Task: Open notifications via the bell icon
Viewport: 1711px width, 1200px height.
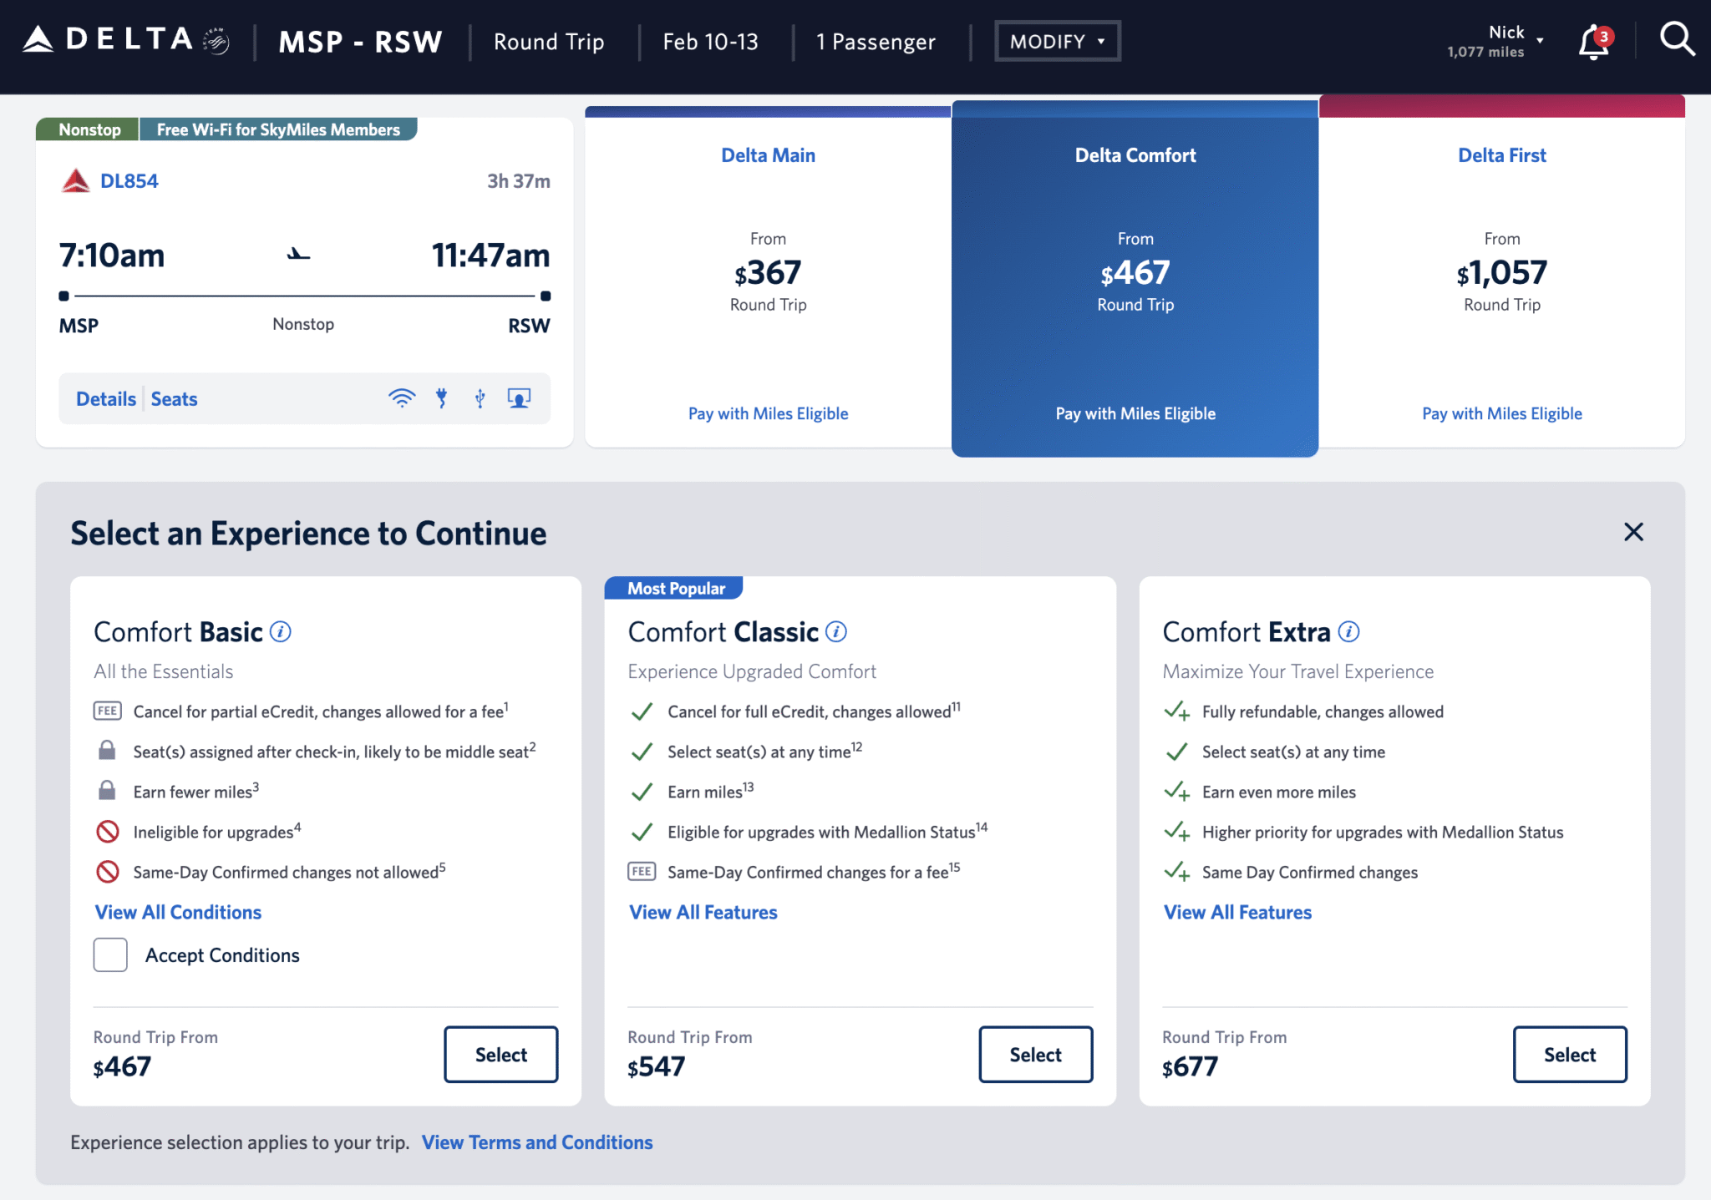Action: (x=1591, y=39)
